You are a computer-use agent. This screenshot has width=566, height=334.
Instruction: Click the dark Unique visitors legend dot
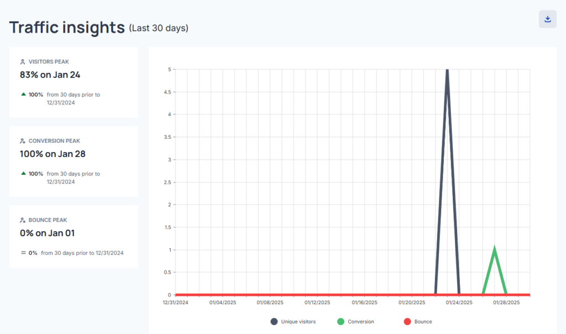[x=274, y=321]
